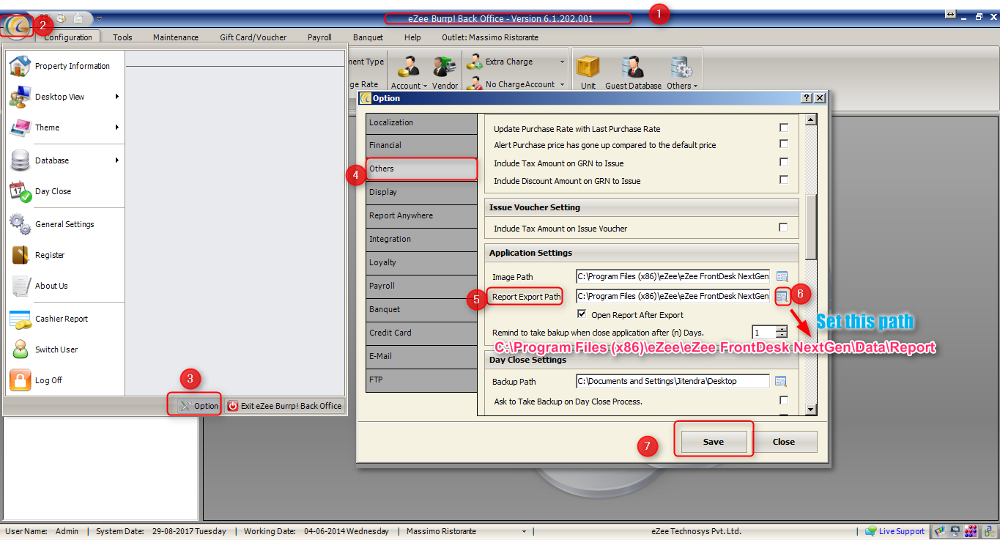Image resolution: width=1000 pixels, height=540 pixels.
Task: Select Localization in Option dialog sidebar
Action: (x=422, y=122)
